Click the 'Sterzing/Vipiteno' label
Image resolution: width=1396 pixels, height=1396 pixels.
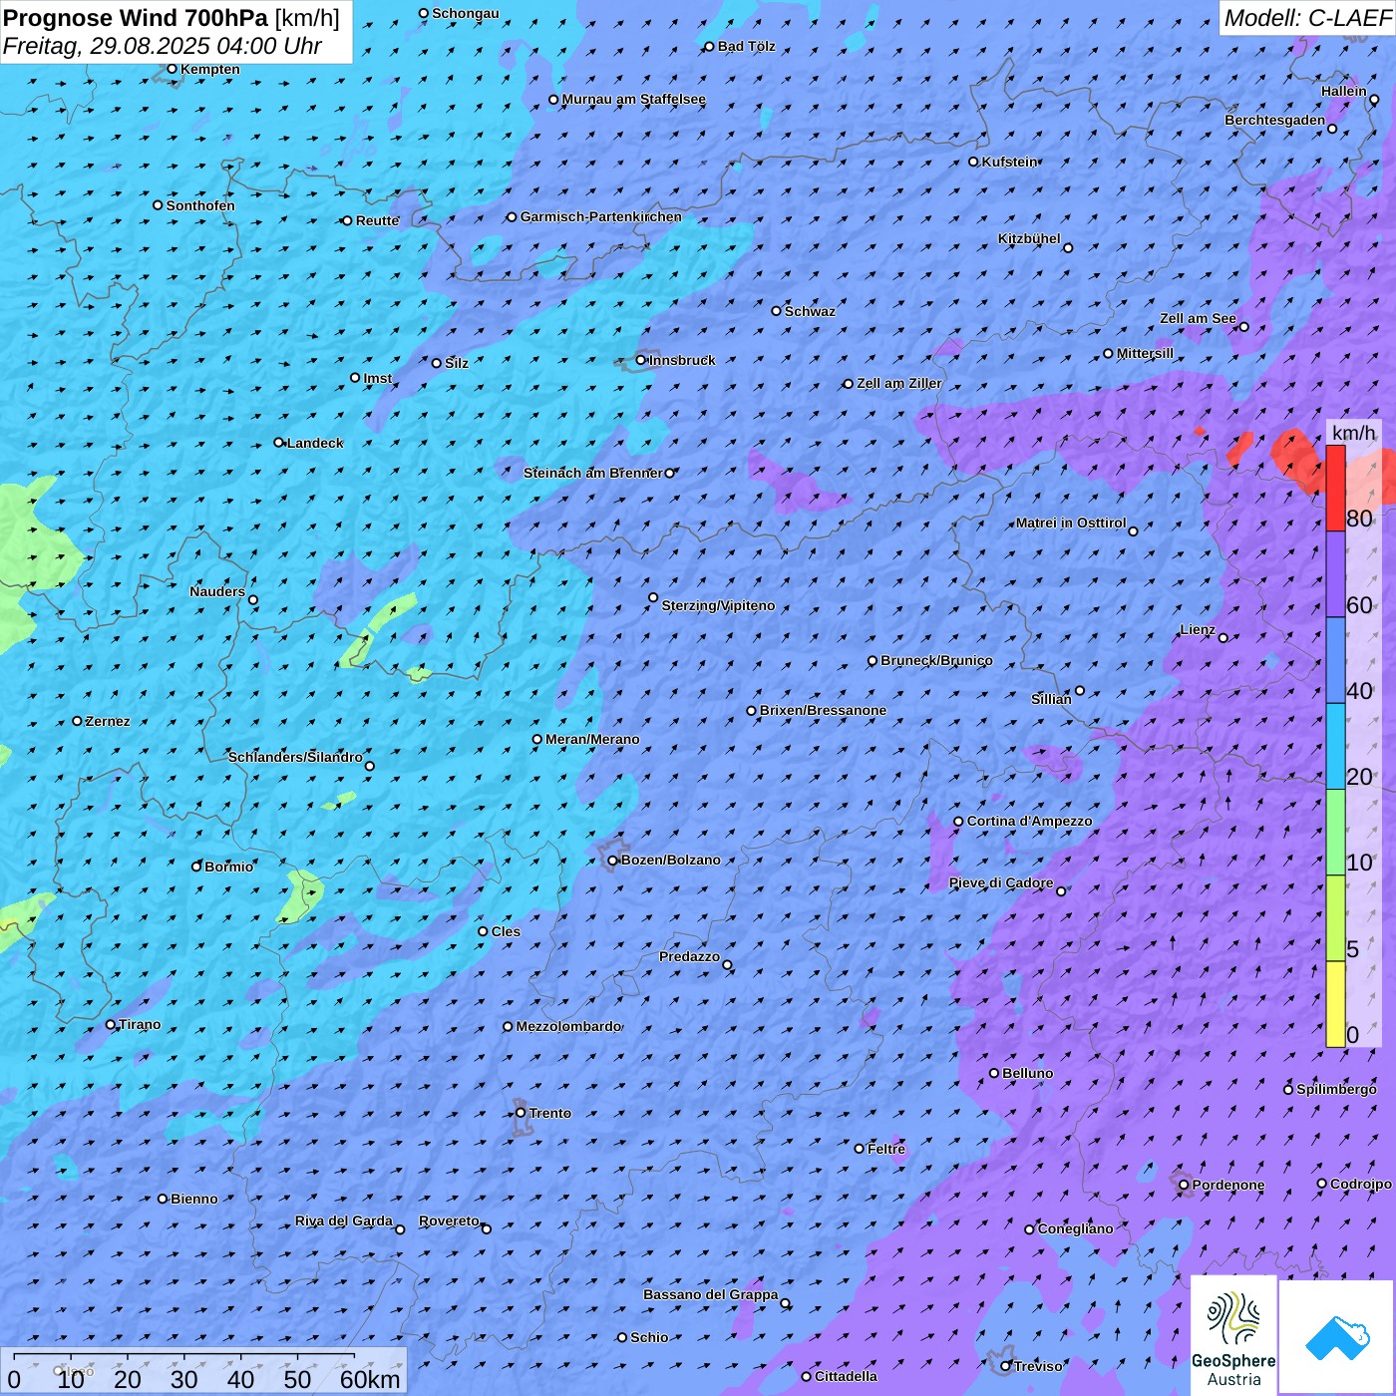718,605
